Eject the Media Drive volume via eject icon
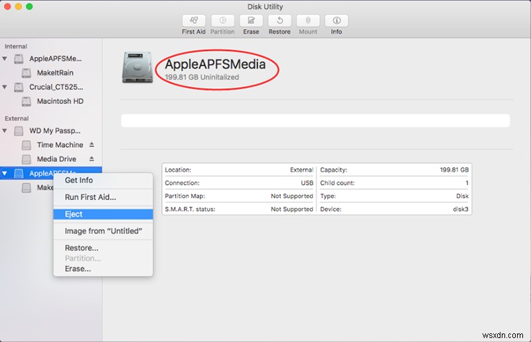Viewport: 531px width, 342px height. click(x=92, y=159)
